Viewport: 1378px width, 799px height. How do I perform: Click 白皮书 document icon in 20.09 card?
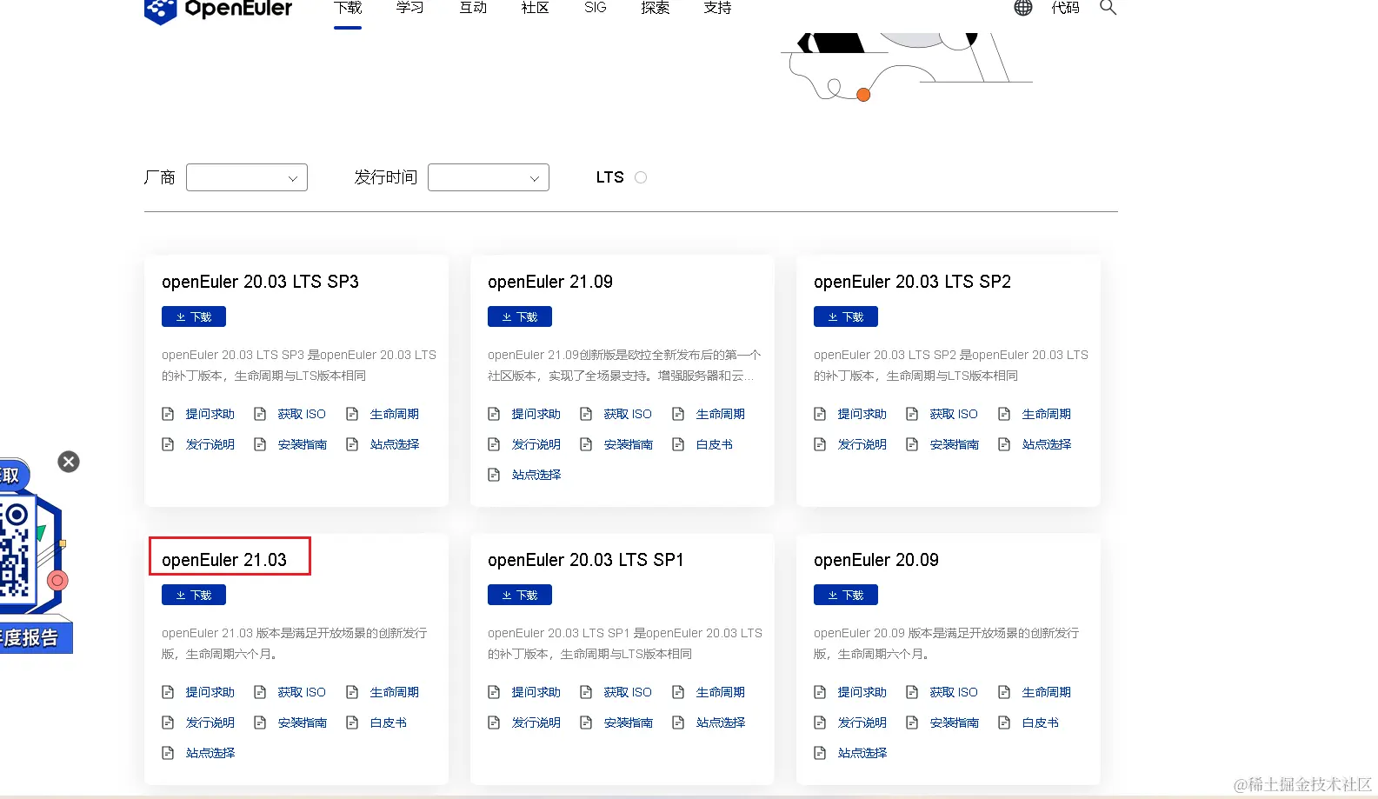pyautogui.click(x=1004, y=722)
